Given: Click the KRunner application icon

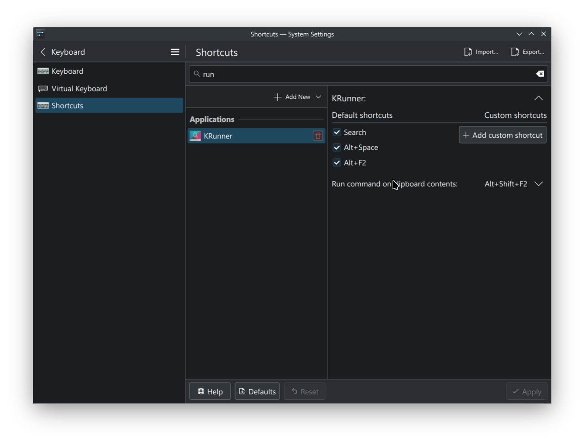Looking at the screenshot, I should [x=195, y=136].
